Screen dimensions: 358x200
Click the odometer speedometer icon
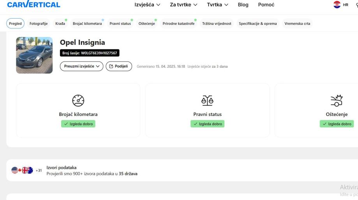pyautogui.click(x=78, y=100)
